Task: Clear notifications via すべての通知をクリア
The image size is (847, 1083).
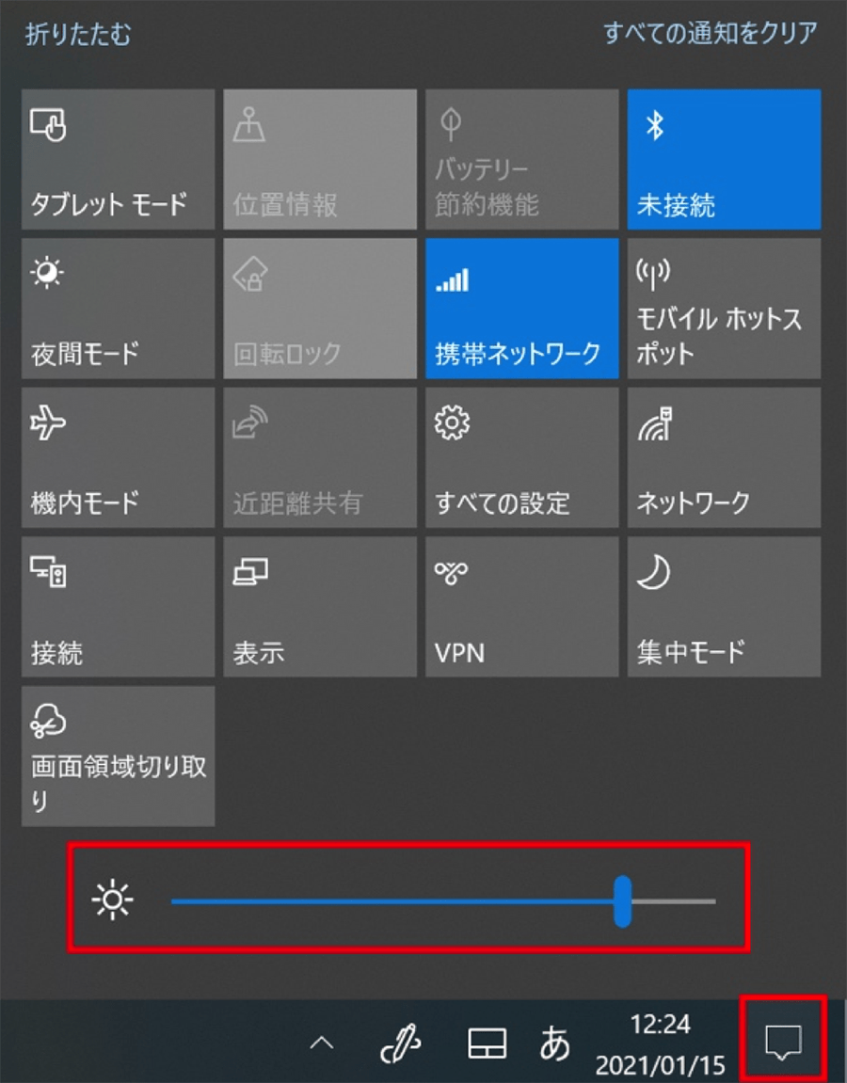Action: (x=711, y=33)
